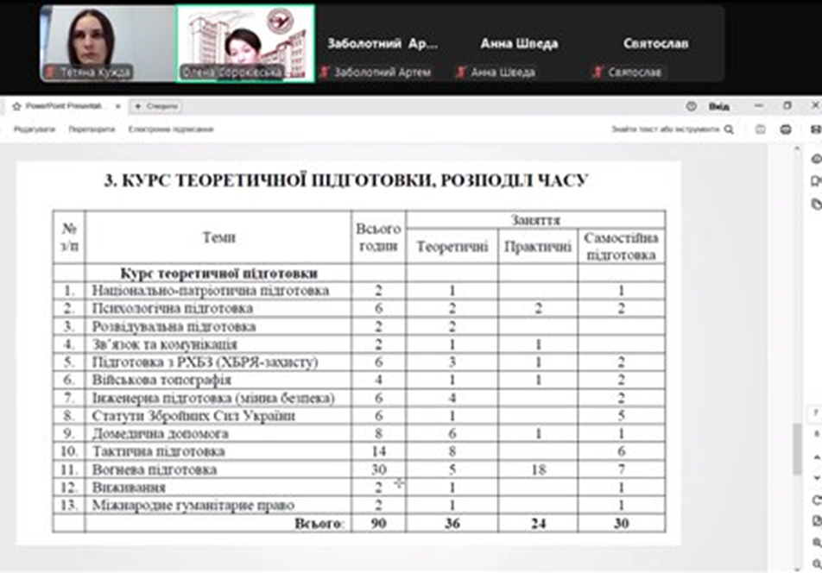Click the № з/п column header
822x573 pixels.
point(69,237)
